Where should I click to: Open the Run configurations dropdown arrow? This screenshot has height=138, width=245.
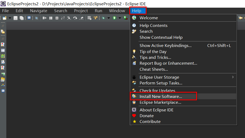click(x=120, y=18)
